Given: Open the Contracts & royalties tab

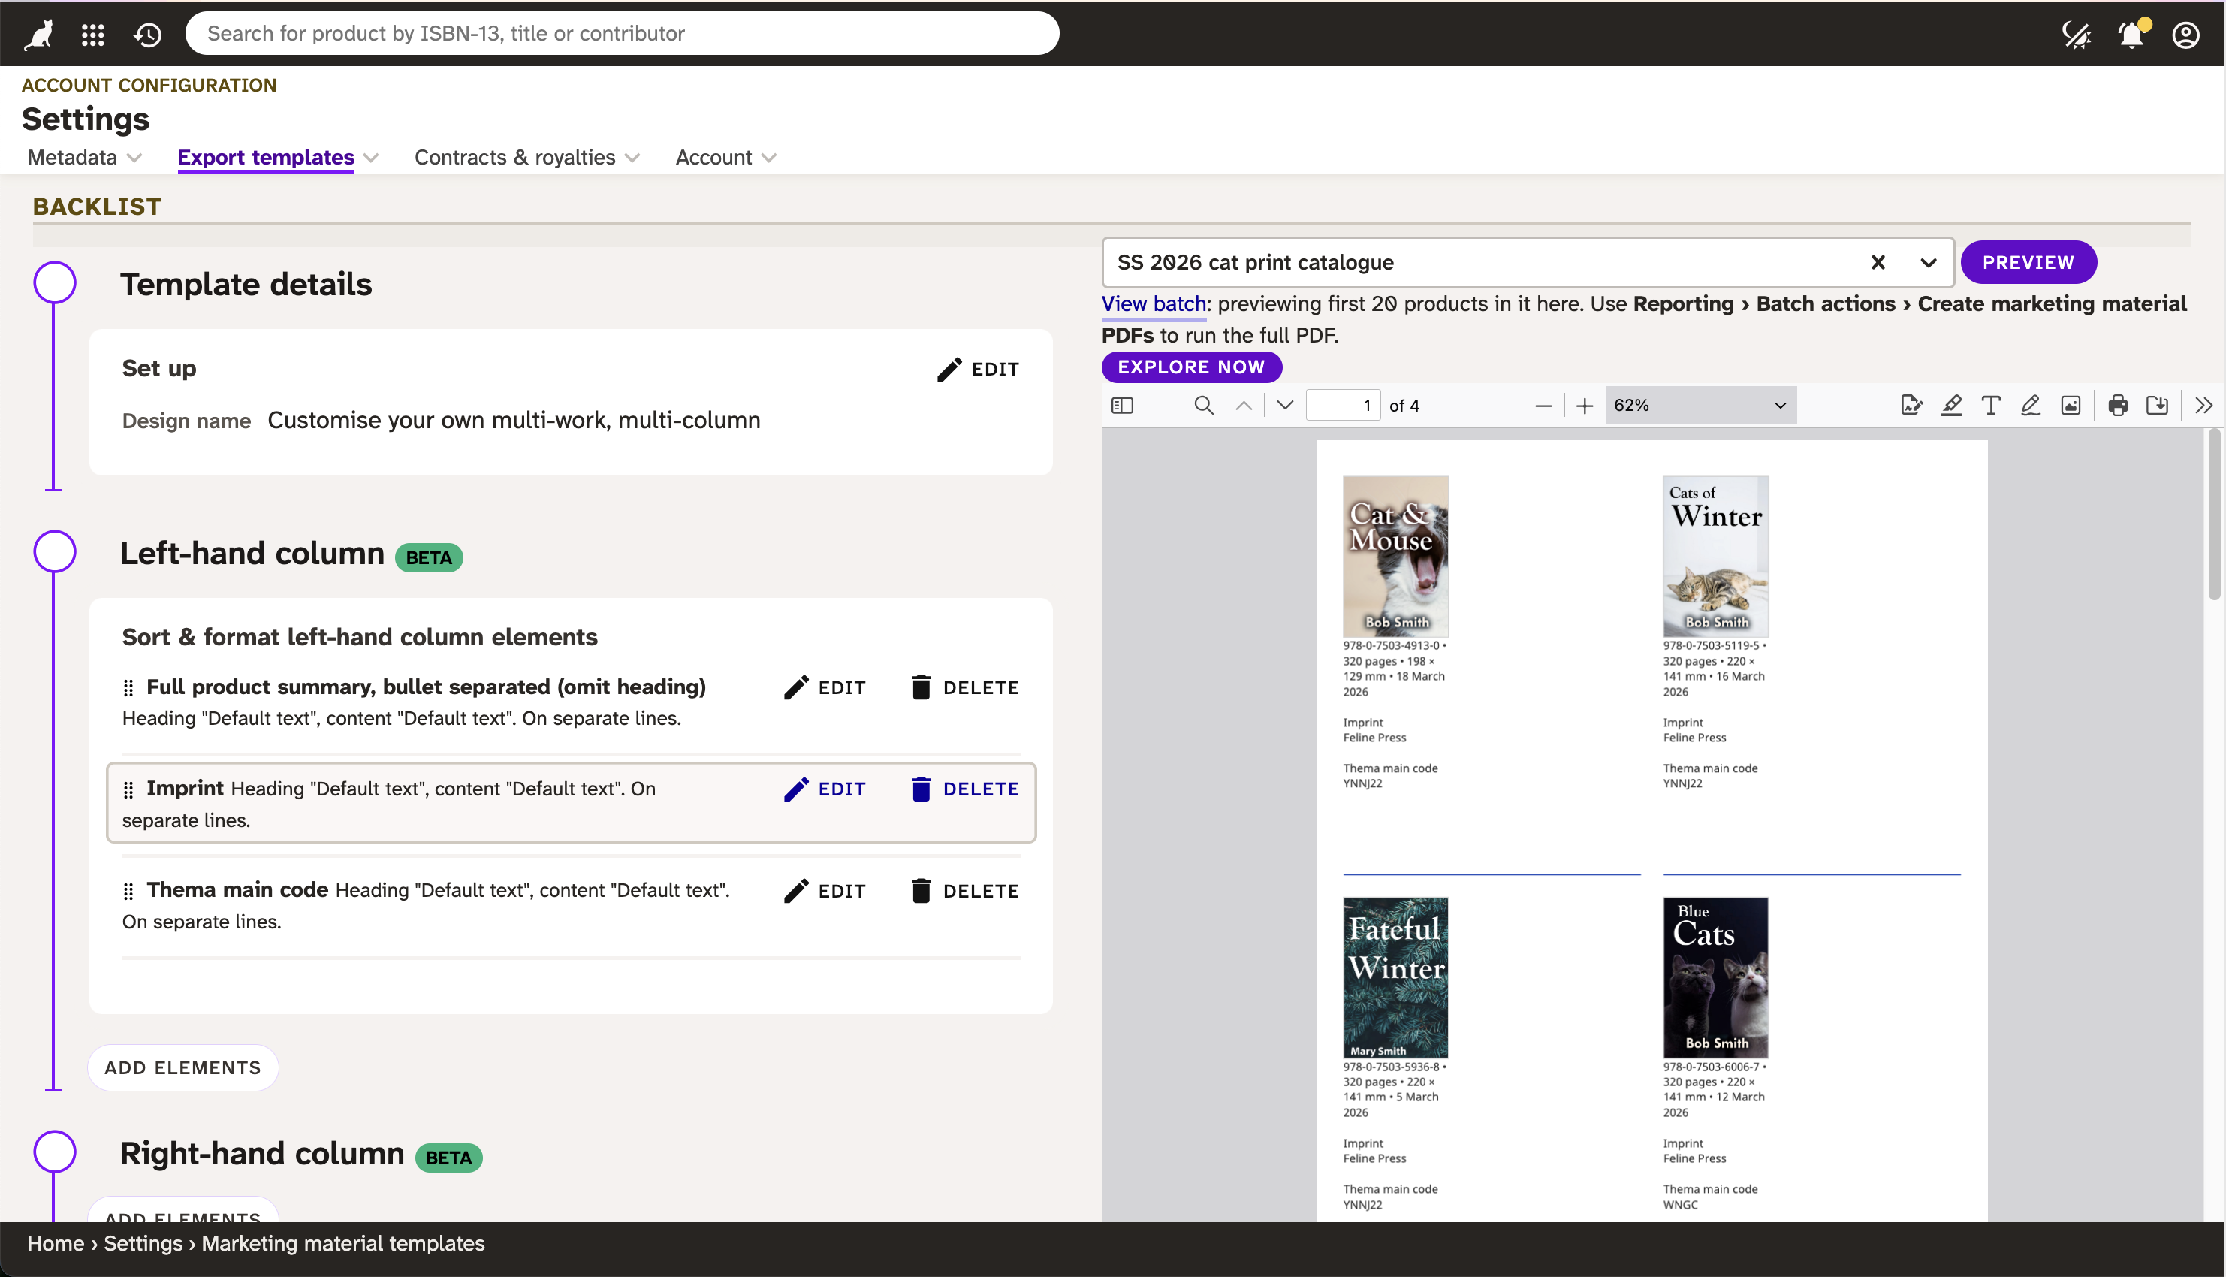Looking at the screenshot, I should pos(514,158).
